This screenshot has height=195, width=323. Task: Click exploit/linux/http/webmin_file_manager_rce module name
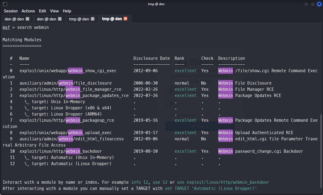tap(71, 89)
